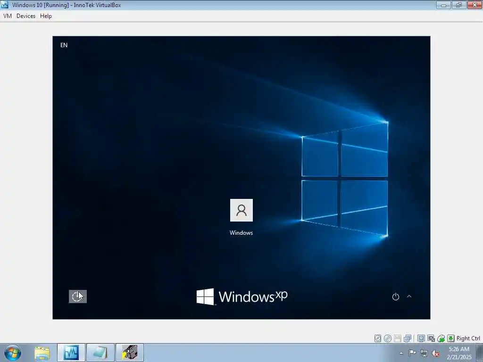Open the Ease of Access button
The height and width of the screenshot is (362, 483).
(78, 296)
